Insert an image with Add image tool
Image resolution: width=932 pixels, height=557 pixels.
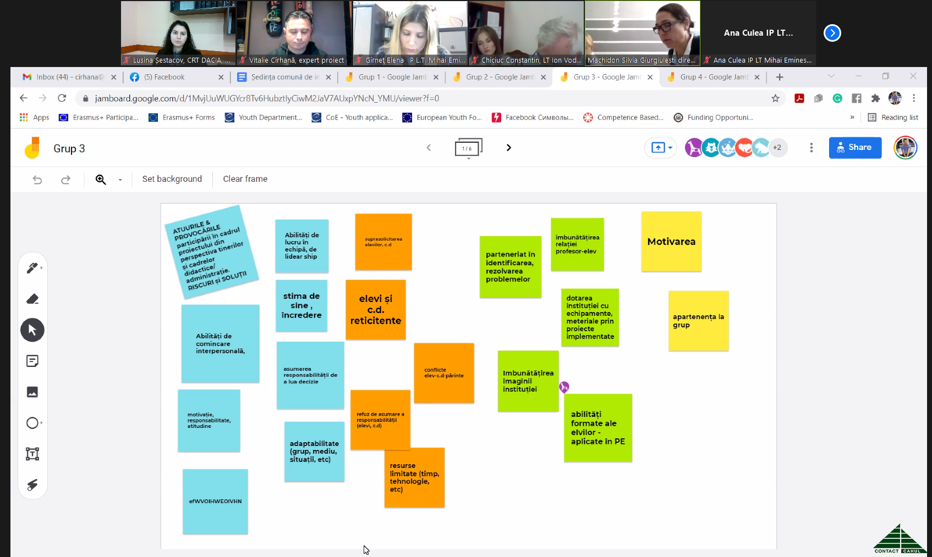tap(32, 392)
